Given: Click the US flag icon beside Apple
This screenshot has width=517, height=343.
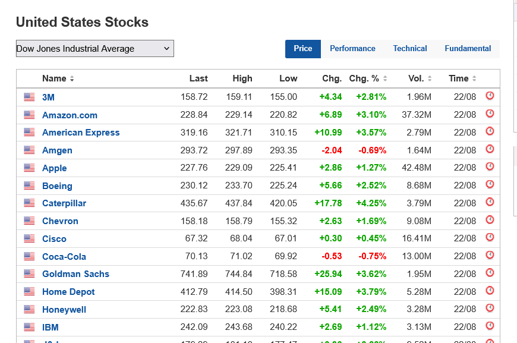Looking at the screenshot, I should [x=29, y=168].
